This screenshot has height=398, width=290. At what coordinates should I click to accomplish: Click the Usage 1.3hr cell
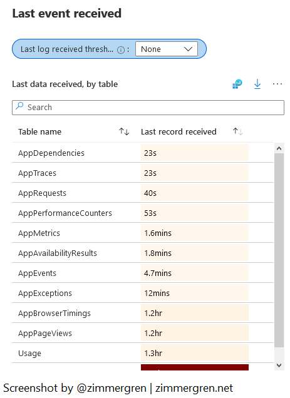195,353
